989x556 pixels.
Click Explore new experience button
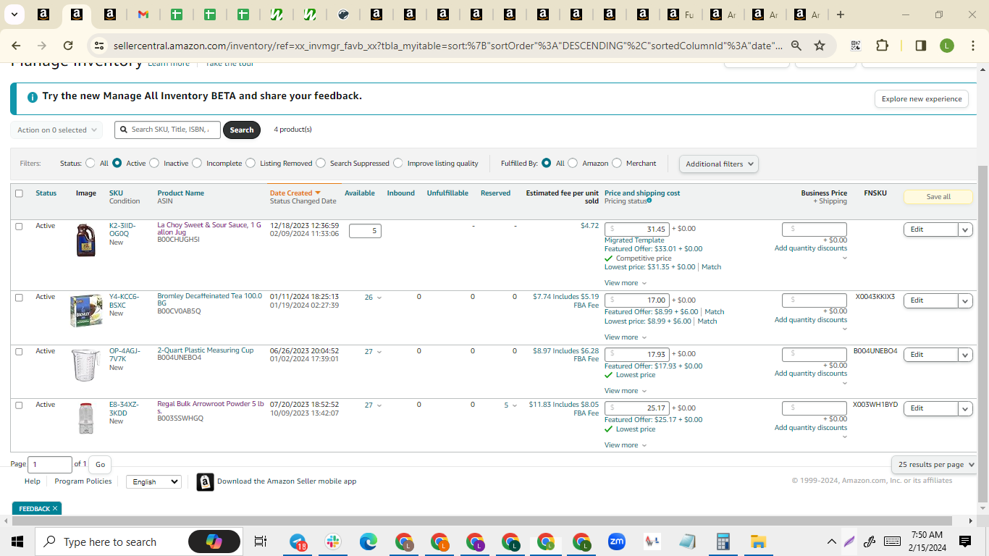tap(922, 99)
